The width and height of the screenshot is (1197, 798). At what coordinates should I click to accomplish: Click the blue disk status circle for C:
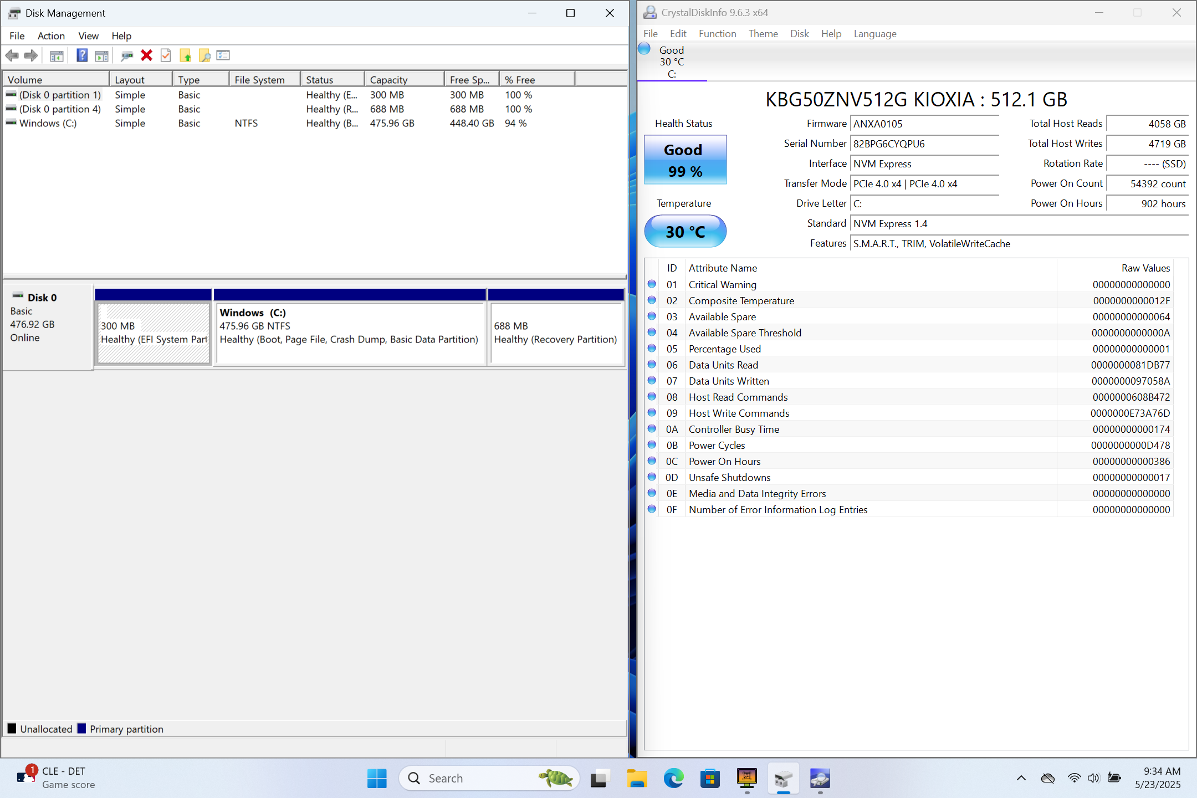(x=644, y=49)
